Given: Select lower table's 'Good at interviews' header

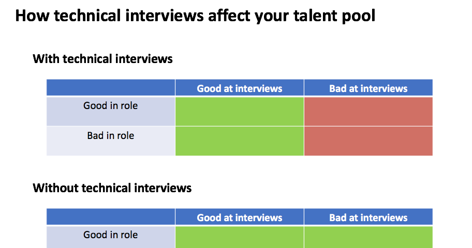Looking at the screenshot, I should click(x=239, y=218).
